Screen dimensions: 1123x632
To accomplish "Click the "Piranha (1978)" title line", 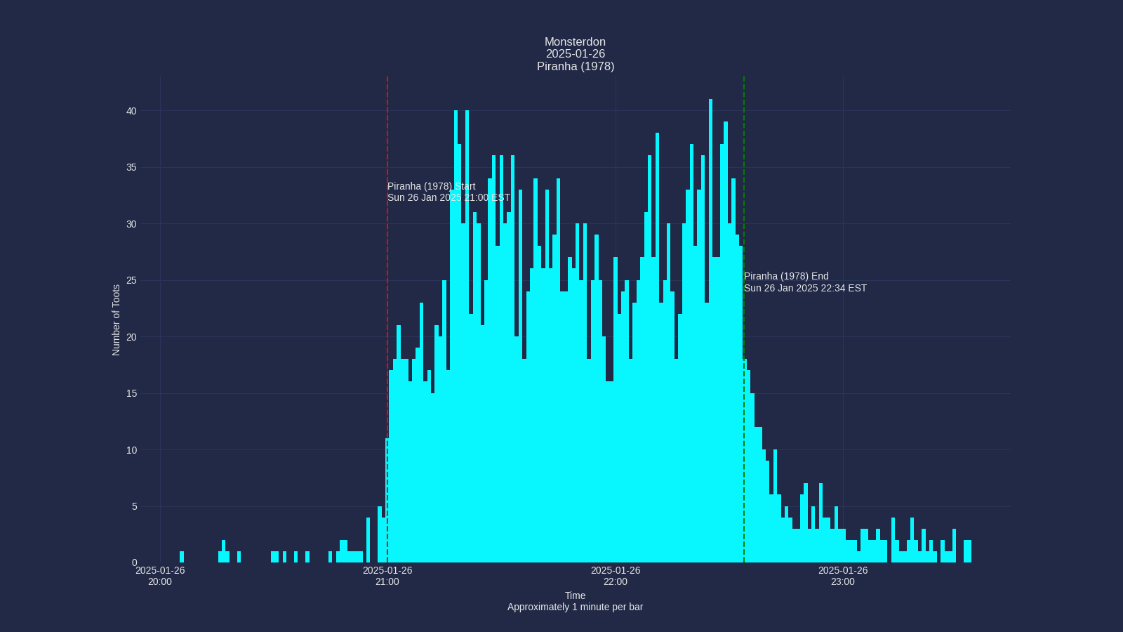I will (575, 67).
